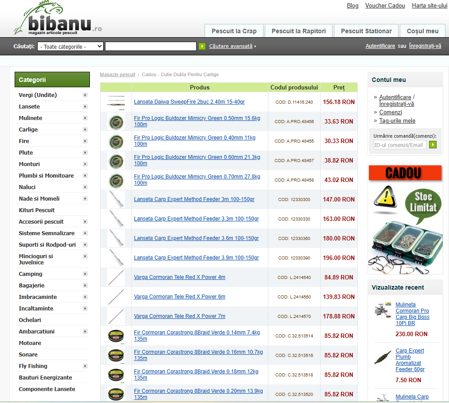
Task: Click the green search submit arrow button
Action: click(202, 46)
